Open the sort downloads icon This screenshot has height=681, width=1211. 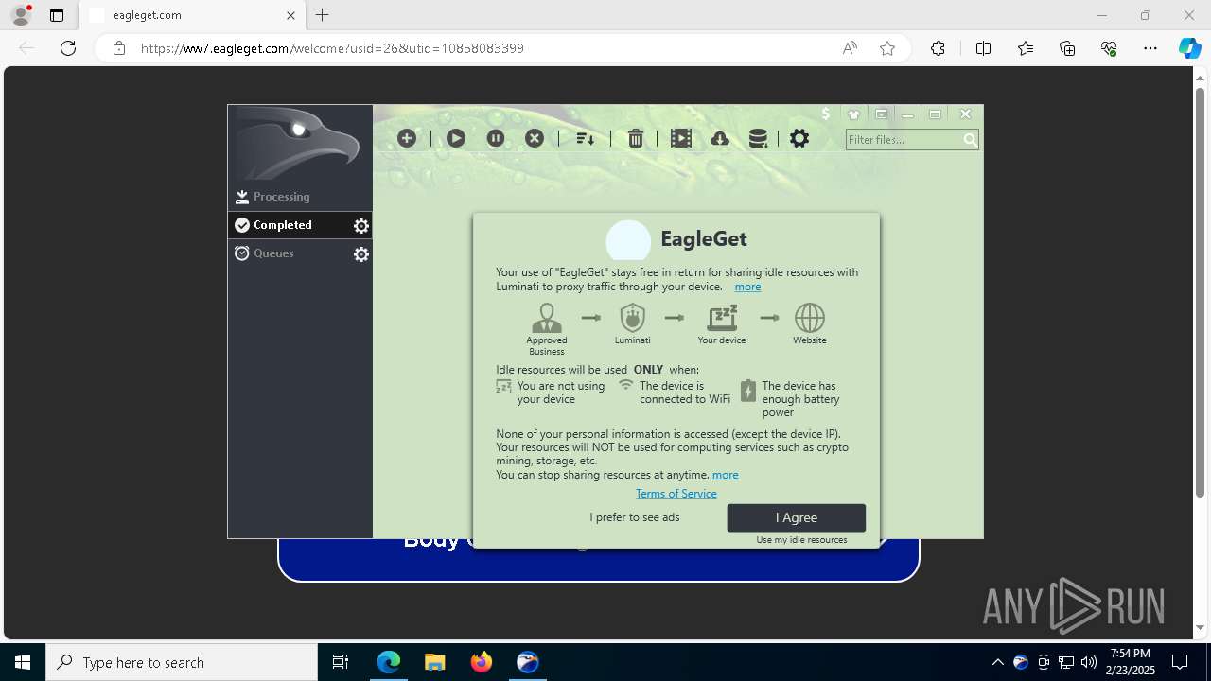coord(585,138)
